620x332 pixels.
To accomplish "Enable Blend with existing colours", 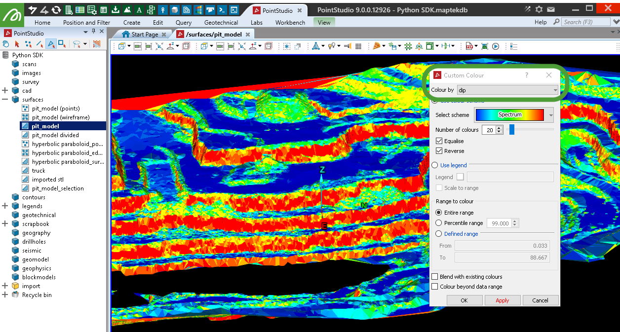I will (x=435, y=277).
